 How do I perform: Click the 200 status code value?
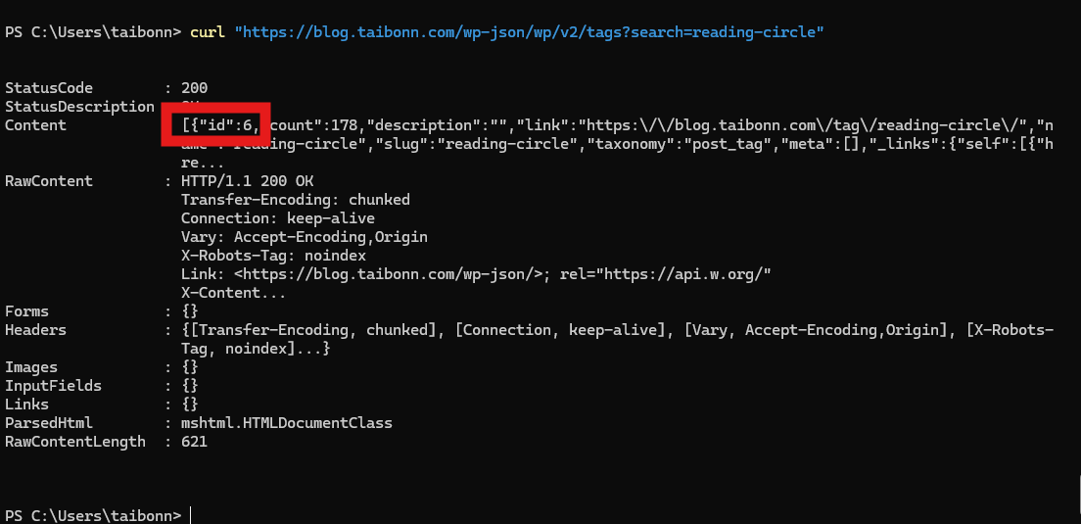click(195, 88)
